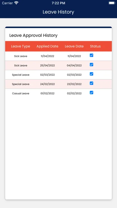Click applied date 11/04/2022

[47, 56]
